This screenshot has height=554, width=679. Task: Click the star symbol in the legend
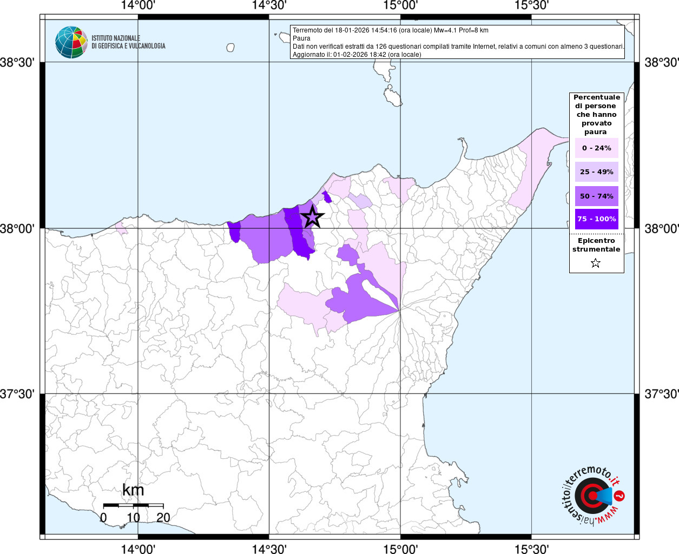coord(596,263)
